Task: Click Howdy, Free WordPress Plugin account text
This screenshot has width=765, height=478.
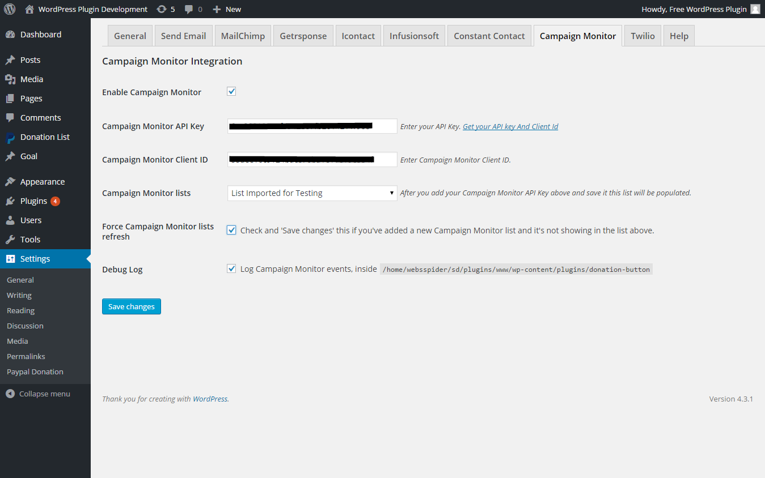Action: coord(694,9)
